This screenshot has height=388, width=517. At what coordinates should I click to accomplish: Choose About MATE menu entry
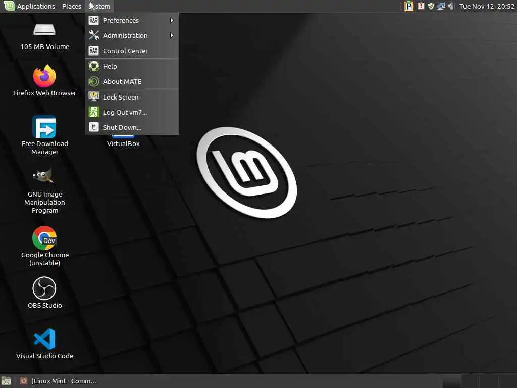tap(132, 81)
